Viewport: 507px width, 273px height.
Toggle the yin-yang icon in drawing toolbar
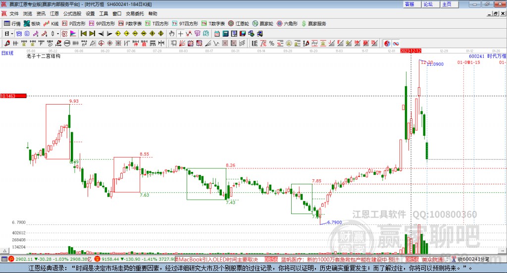point(387,43)
